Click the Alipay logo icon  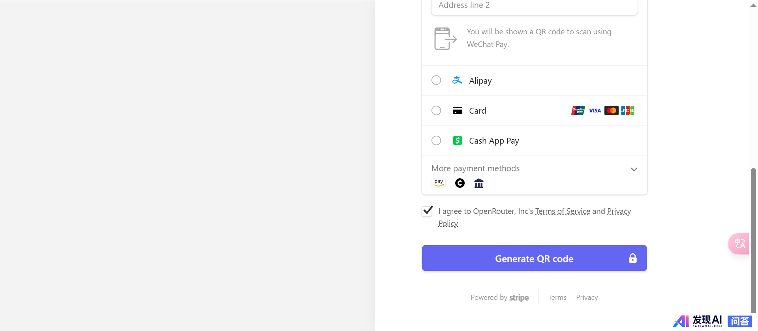pyautogui.click(x=457, y=80)
